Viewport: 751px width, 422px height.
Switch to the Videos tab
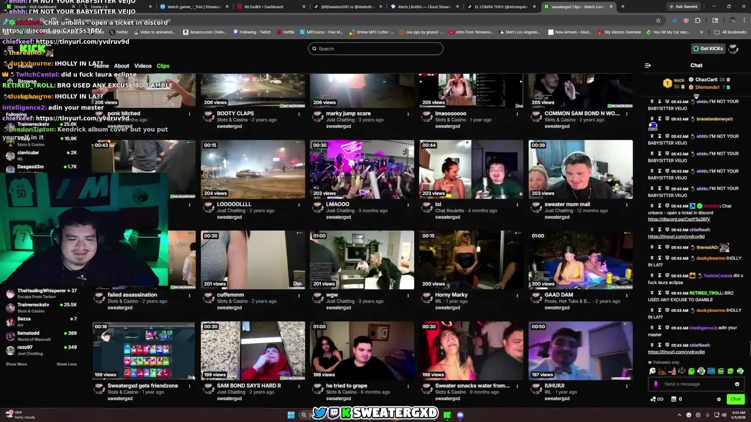coord(143,66)
